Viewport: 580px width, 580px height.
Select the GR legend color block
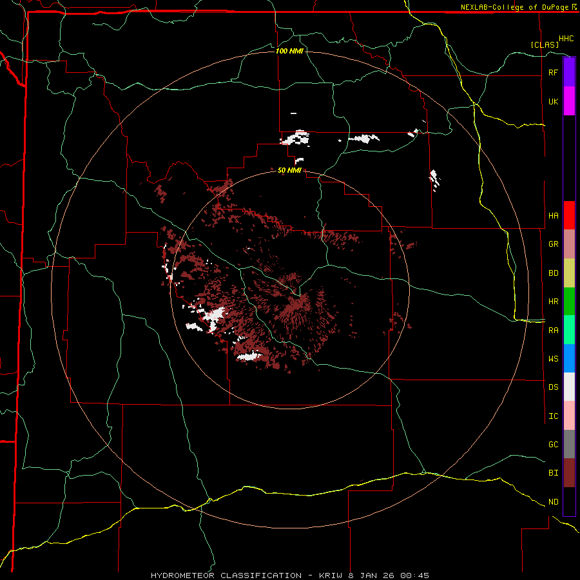[x=569, y=244]
